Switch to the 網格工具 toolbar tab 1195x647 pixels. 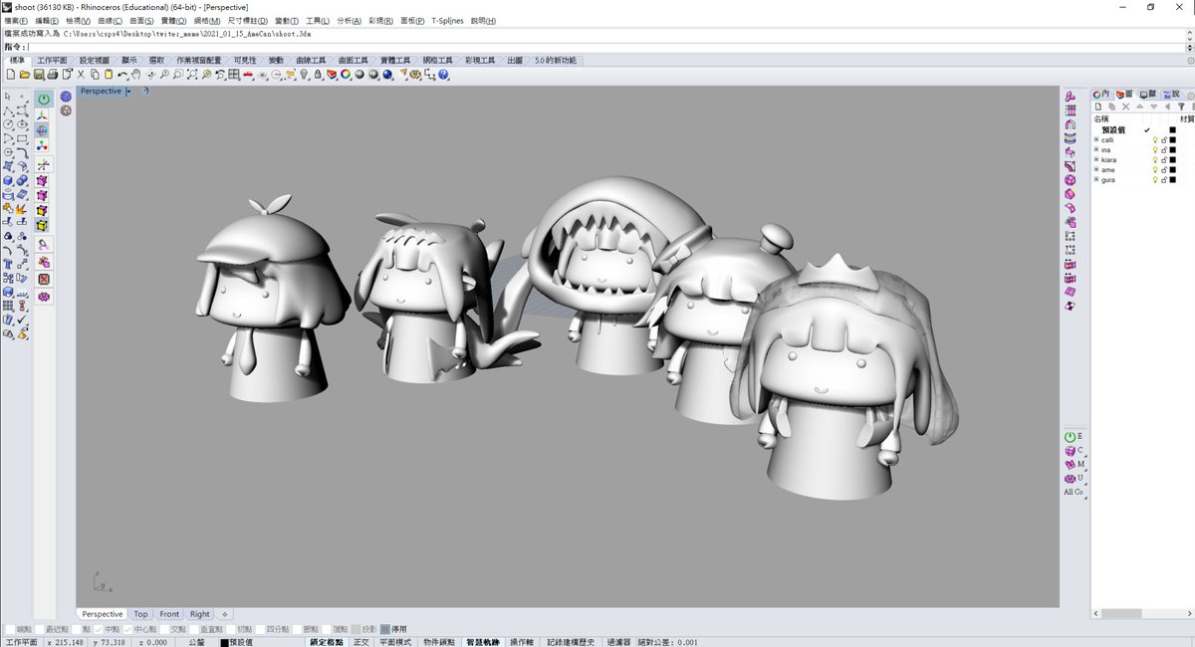(x=437, y=60)
